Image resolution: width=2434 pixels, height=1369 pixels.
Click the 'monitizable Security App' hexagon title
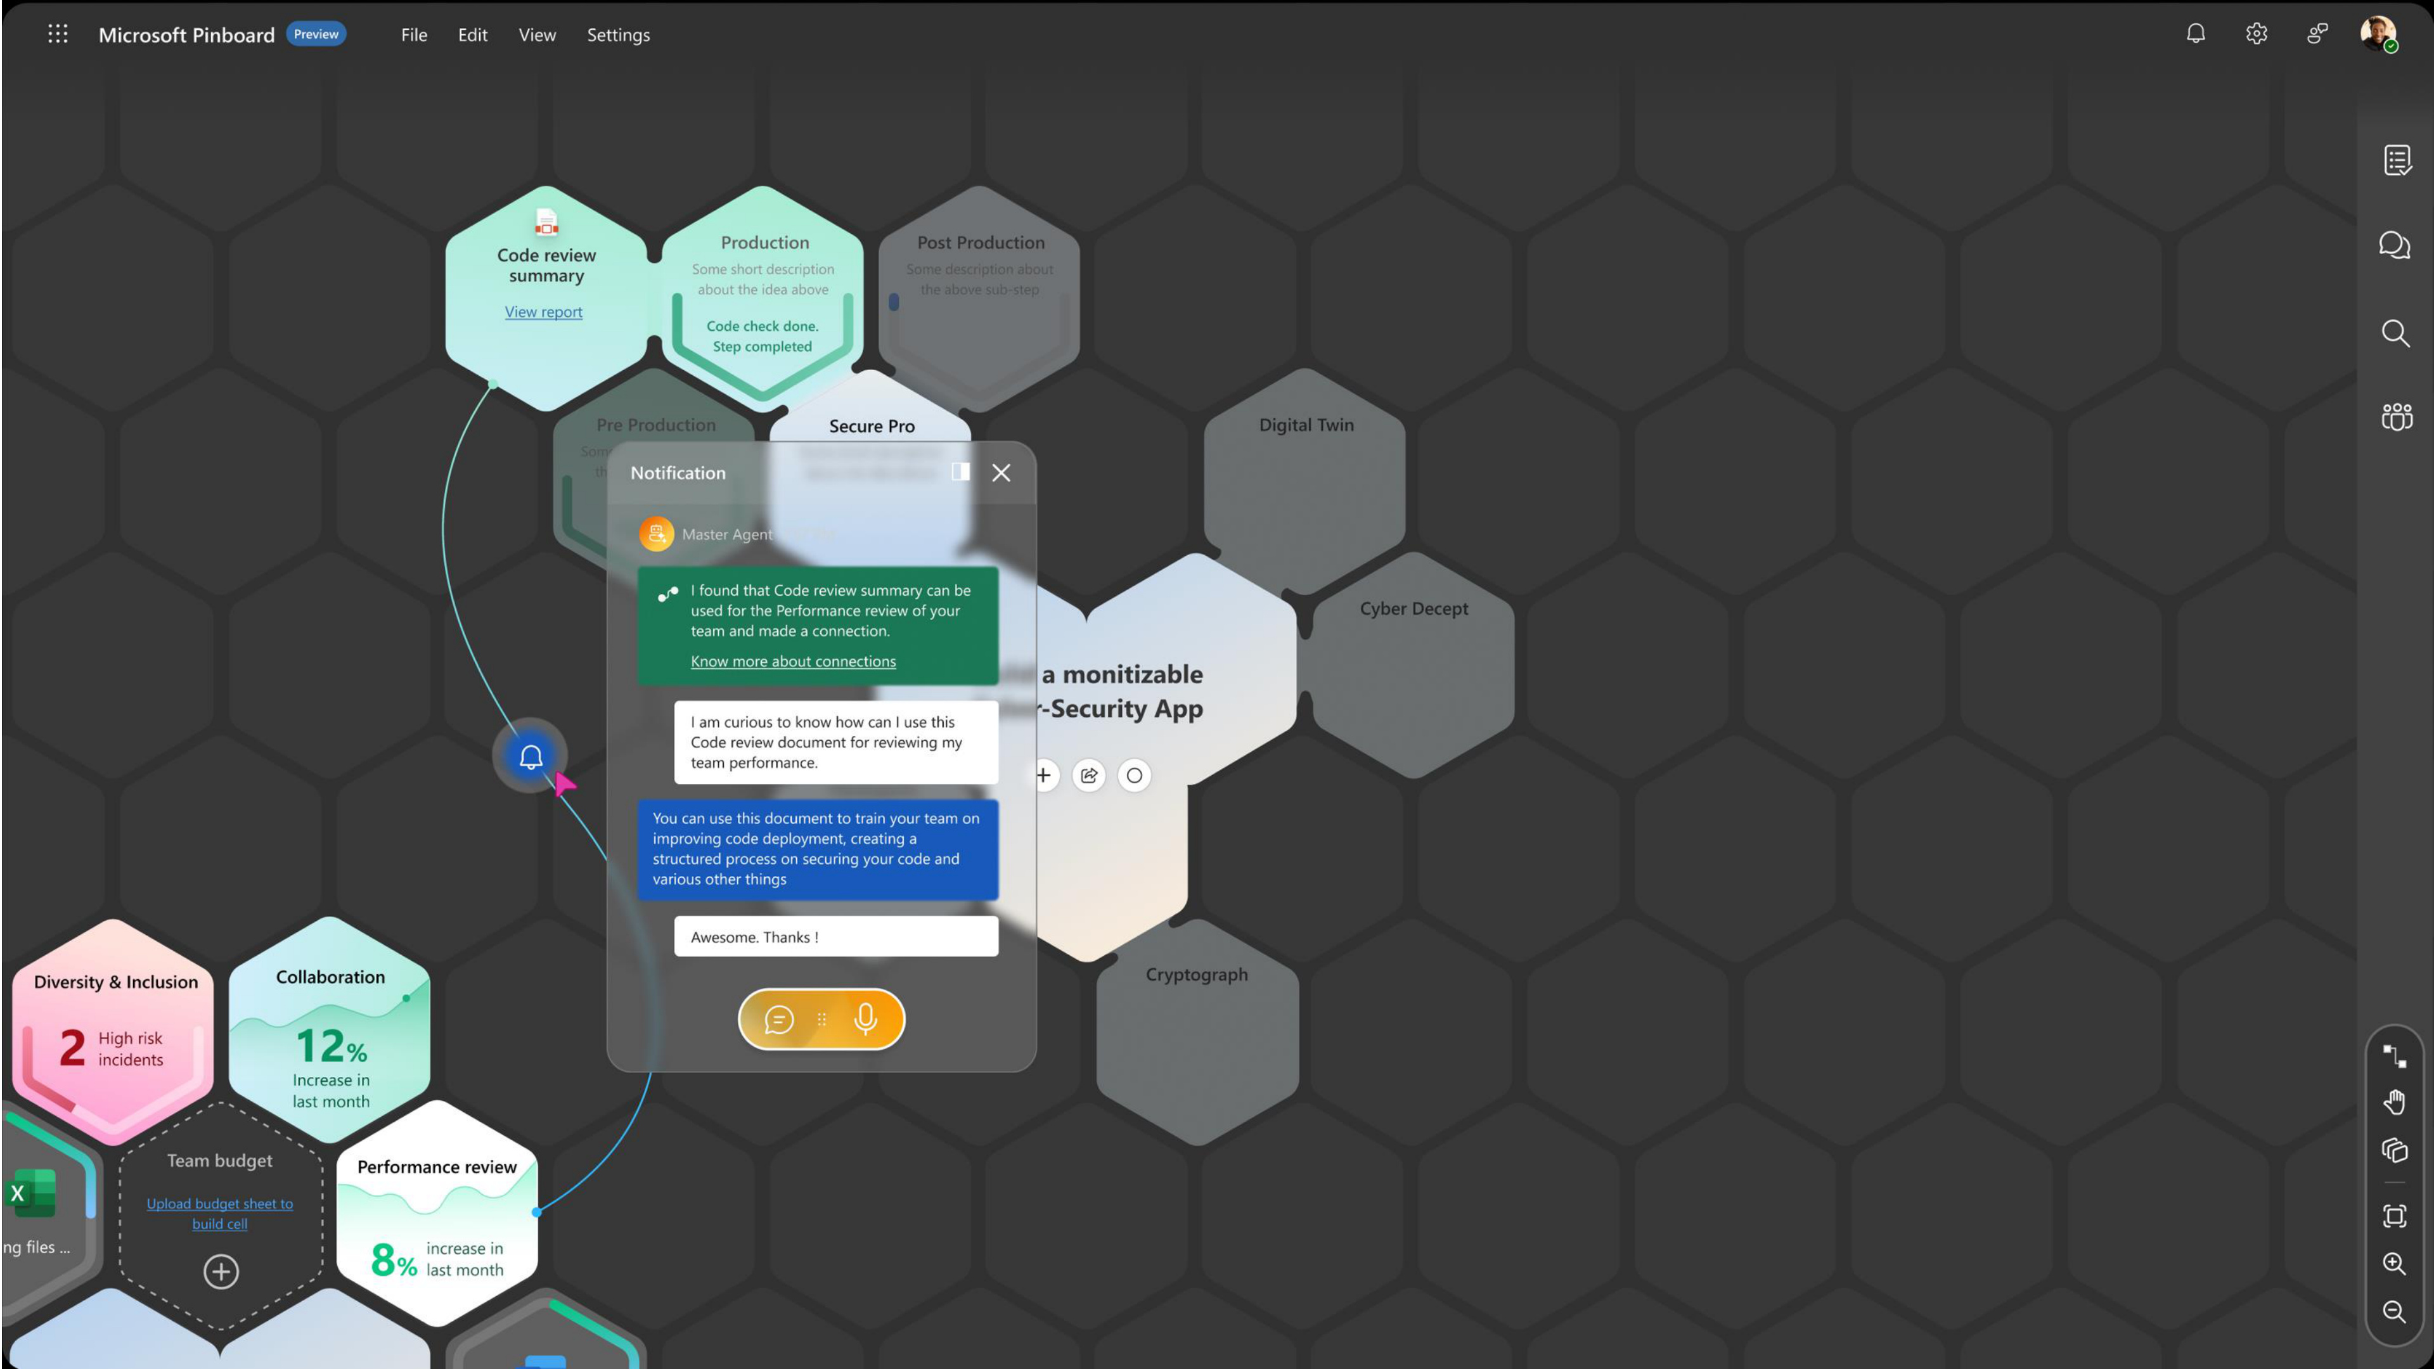(1121, 691)
